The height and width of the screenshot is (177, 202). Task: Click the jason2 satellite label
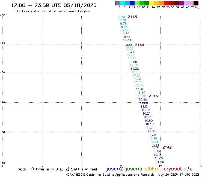tap(115, 169)
